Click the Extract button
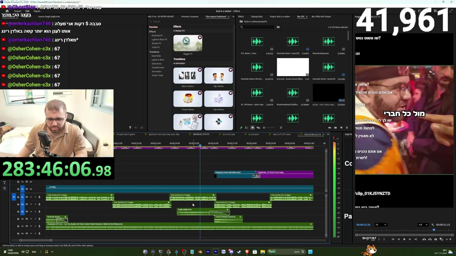This screenshot has height=256, width=456. [430, 239]
